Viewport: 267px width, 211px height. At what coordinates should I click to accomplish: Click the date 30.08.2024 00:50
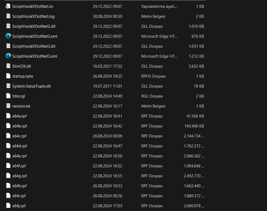click(107, 16)
